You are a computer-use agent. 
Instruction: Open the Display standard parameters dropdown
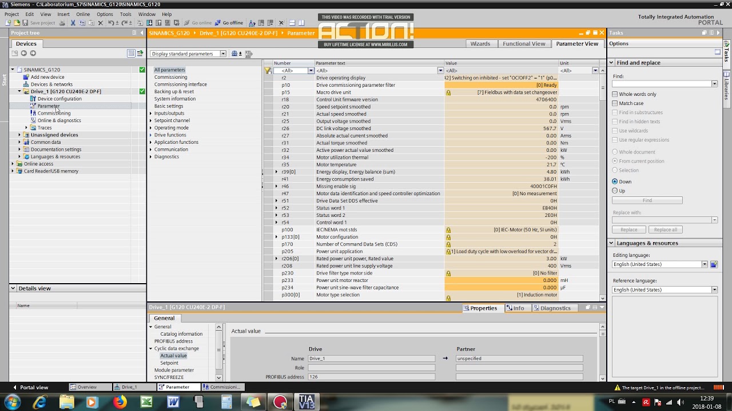coord(223,54)
